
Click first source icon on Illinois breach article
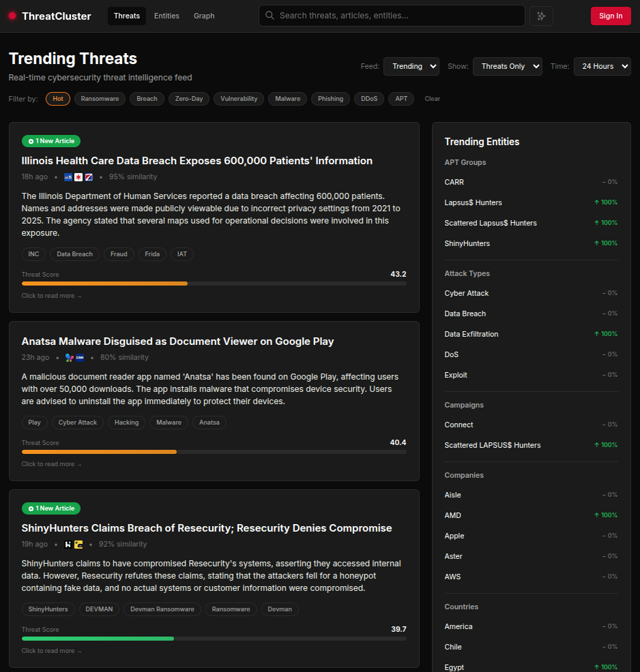click(x=68, y=177)
